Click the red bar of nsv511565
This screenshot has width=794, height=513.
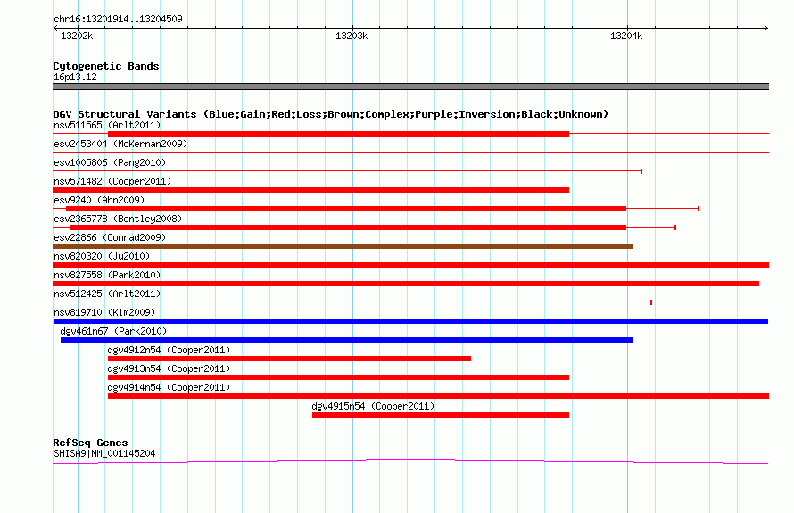click(338, 134)
